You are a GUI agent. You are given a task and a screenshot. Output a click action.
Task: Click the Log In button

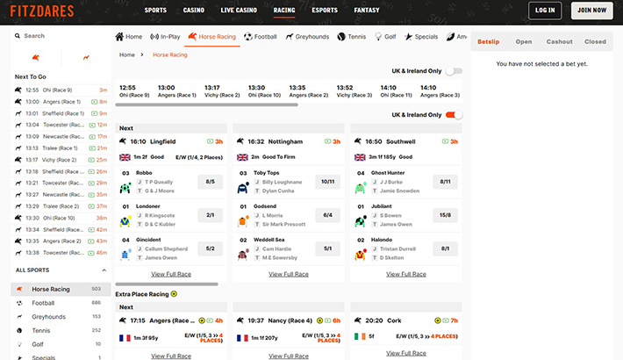[x=545, y=11]
